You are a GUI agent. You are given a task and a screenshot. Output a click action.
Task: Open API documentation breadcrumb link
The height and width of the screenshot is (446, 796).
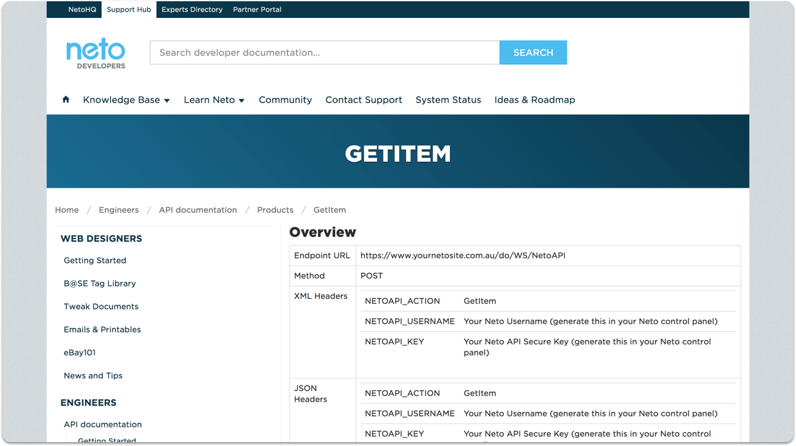click(198, 210)
